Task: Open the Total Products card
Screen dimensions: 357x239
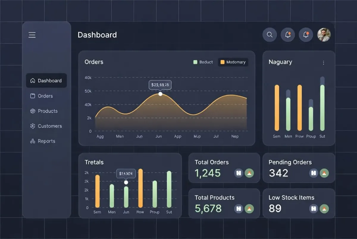Action: point(224,203)
